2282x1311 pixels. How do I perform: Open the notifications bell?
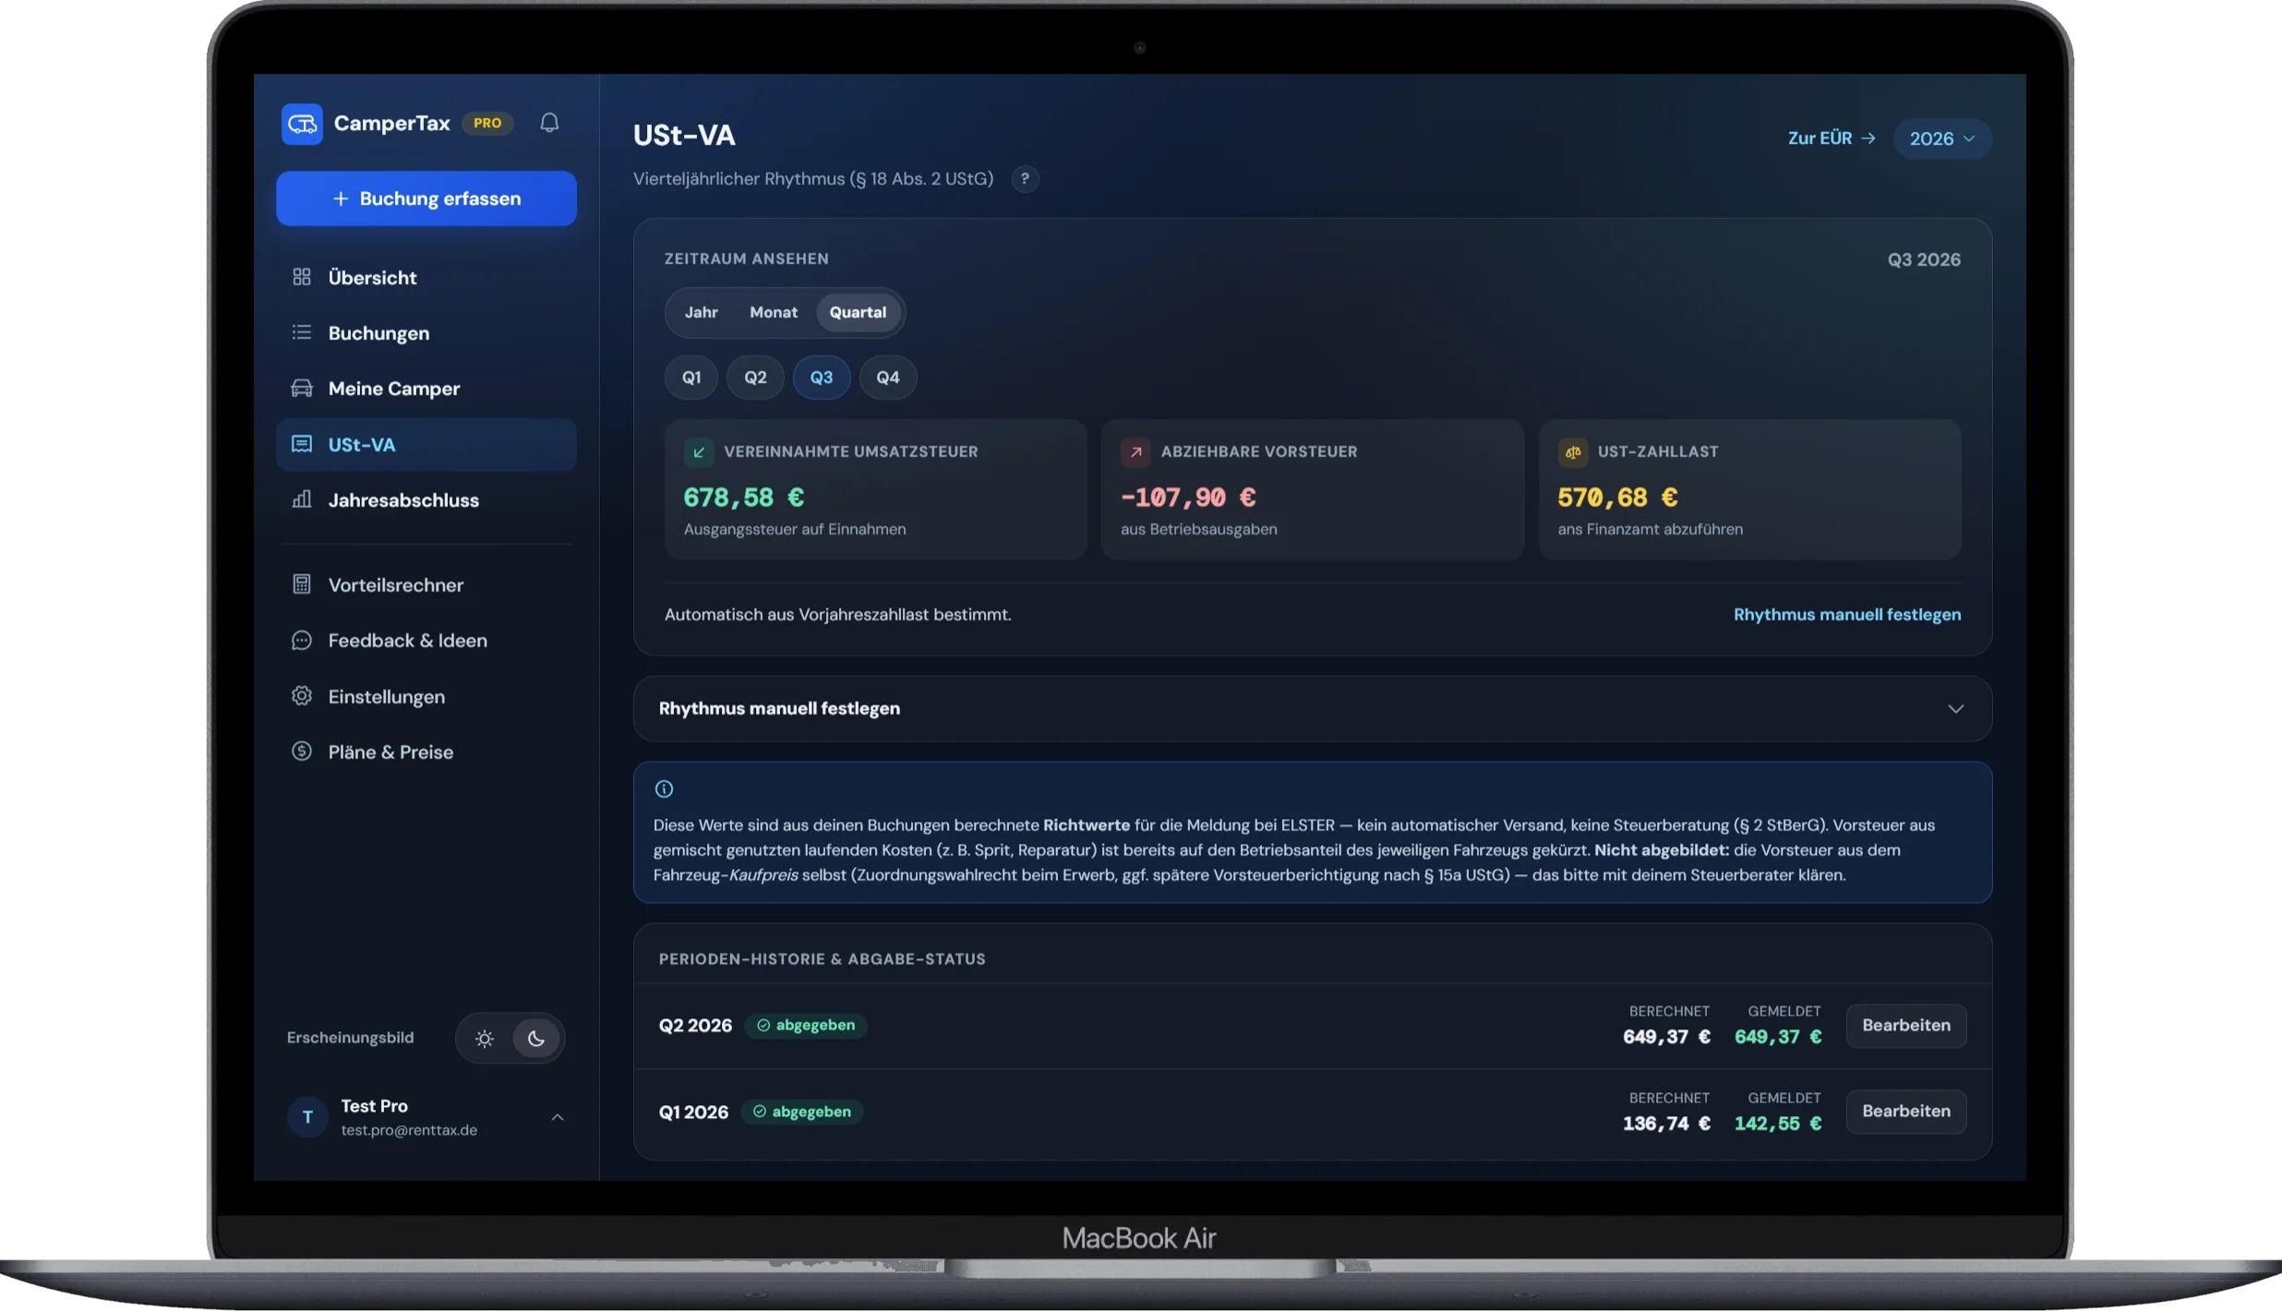pyautogui.click(x=549, y=123)
